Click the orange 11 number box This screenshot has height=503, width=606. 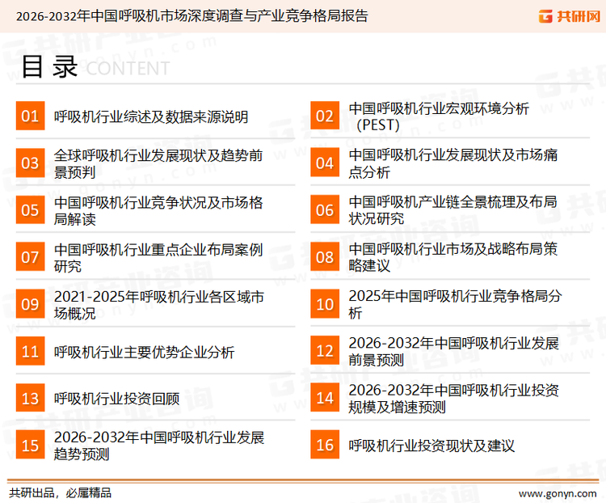[30, 351]
